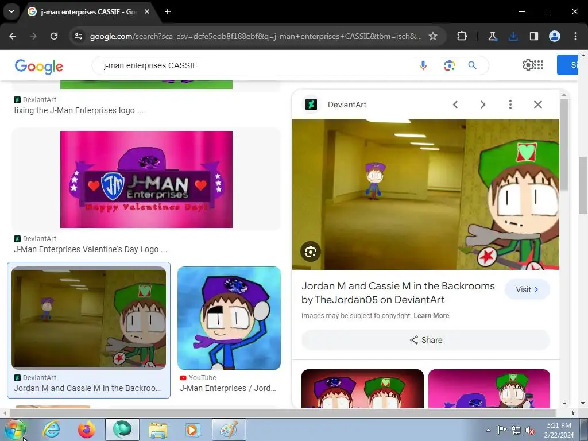588x441 pixels.
Task: Open the Windows Start menu
Action: 15,430
